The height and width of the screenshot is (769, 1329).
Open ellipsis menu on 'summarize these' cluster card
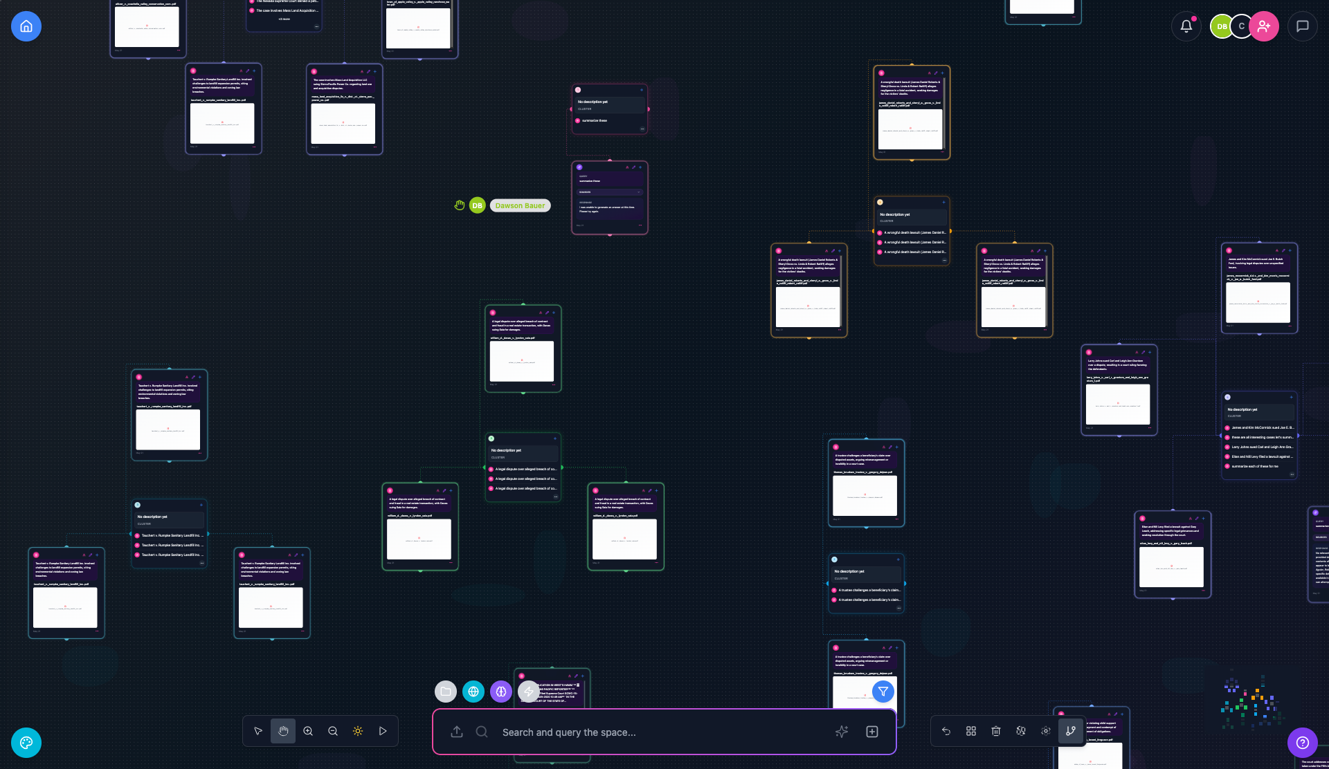tap(642, 129)
